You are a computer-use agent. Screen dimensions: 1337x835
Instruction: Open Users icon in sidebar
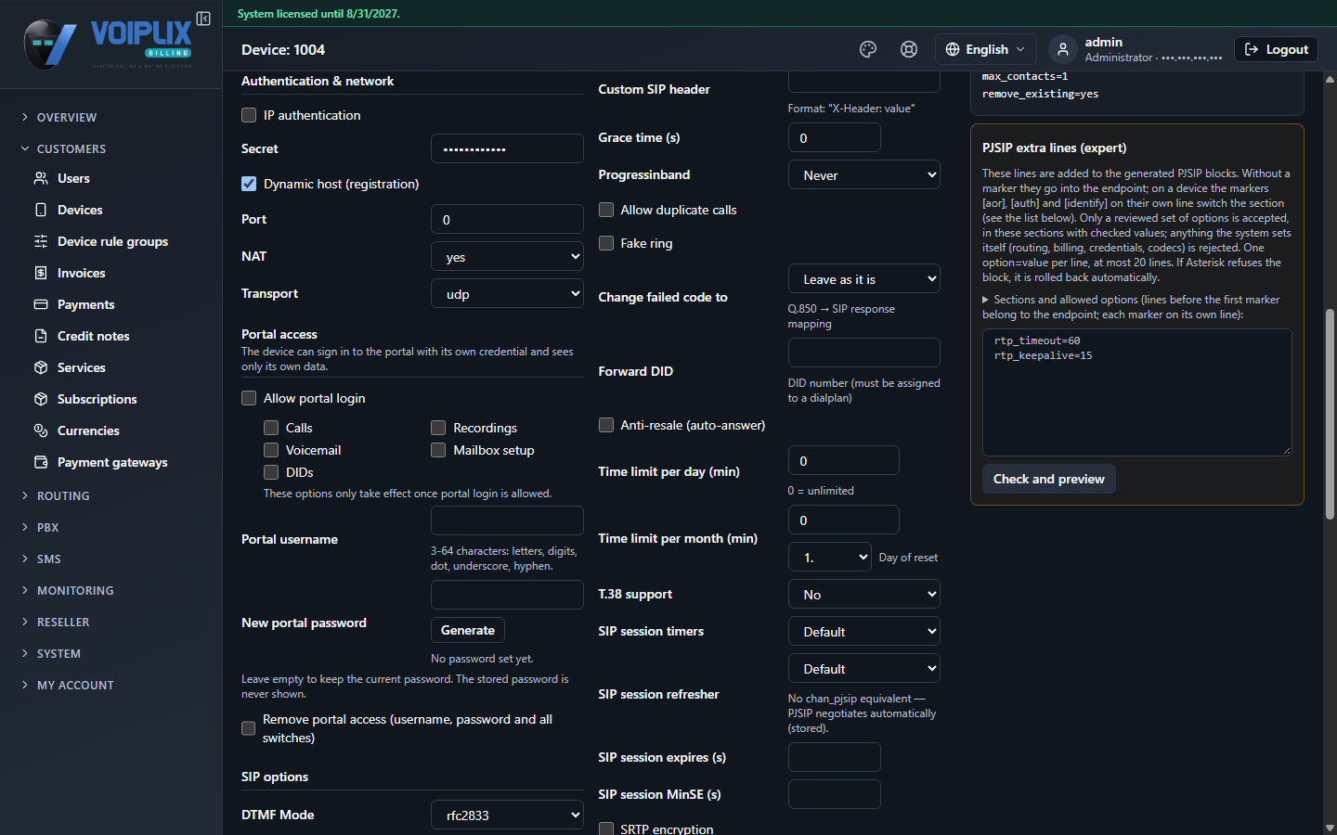[41, 178]
